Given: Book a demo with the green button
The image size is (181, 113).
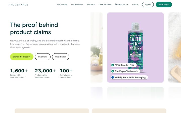Looking at the screenshot, I should (164, 5).
